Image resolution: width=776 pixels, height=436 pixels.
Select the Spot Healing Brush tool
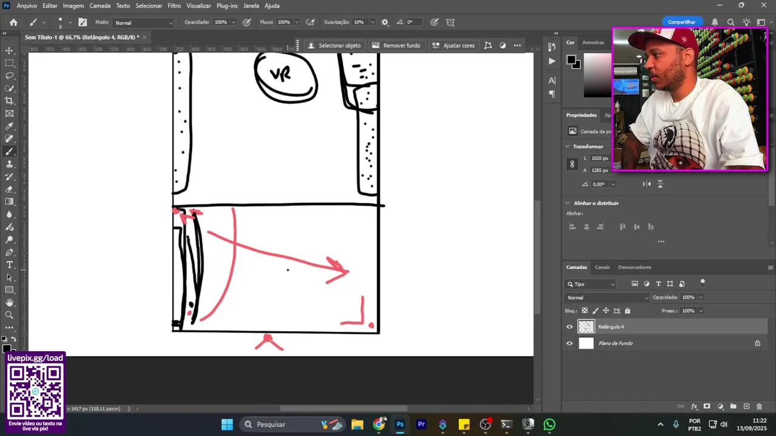9,139
